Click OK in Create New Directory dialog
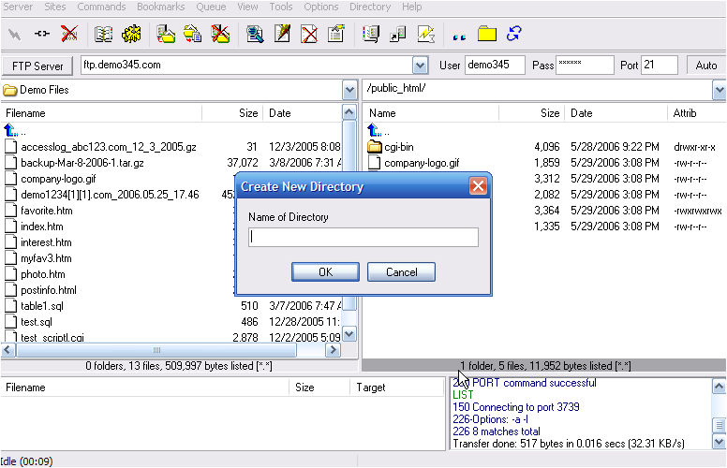This screenshot has height=468, width=727. tap(325, 272)
